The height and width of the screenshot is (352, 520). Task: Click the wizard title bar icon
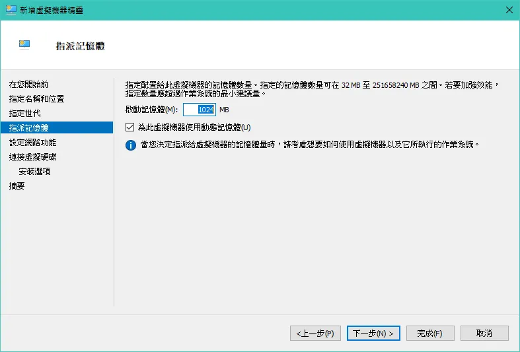[11, 10]
